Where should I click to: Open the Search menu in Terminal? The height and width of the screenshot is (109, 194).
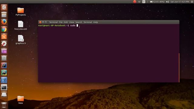[79, 22]
